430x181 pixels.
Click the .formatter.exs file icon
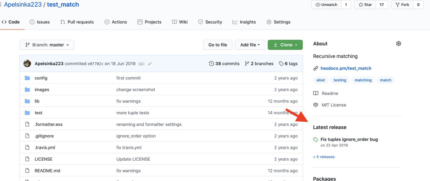click(x=27, y=124)
